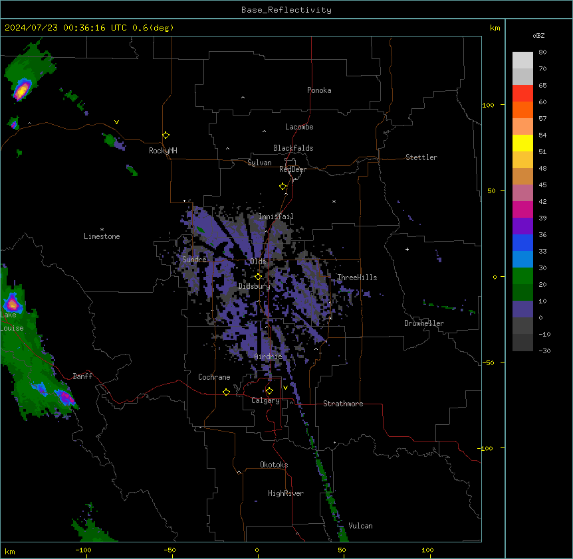Select the dark gray -10 dBZ swatch
The width and height of the screenshot is (573, 559).
tap(522, 343)
